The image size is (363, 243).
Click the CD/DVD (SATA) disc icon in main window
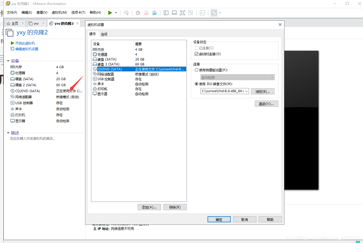pos(12,91)
